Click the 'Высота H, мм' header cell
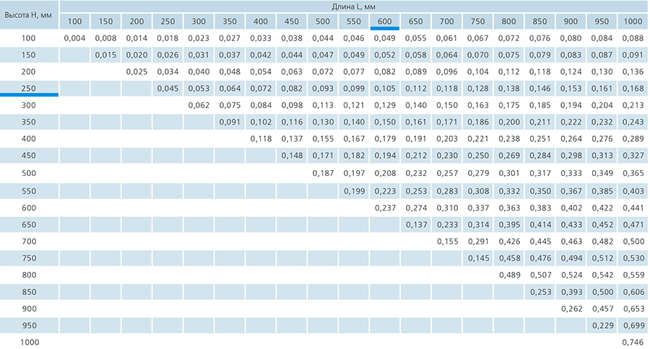This screenshot has height=349, width=650. coord(29,15)
